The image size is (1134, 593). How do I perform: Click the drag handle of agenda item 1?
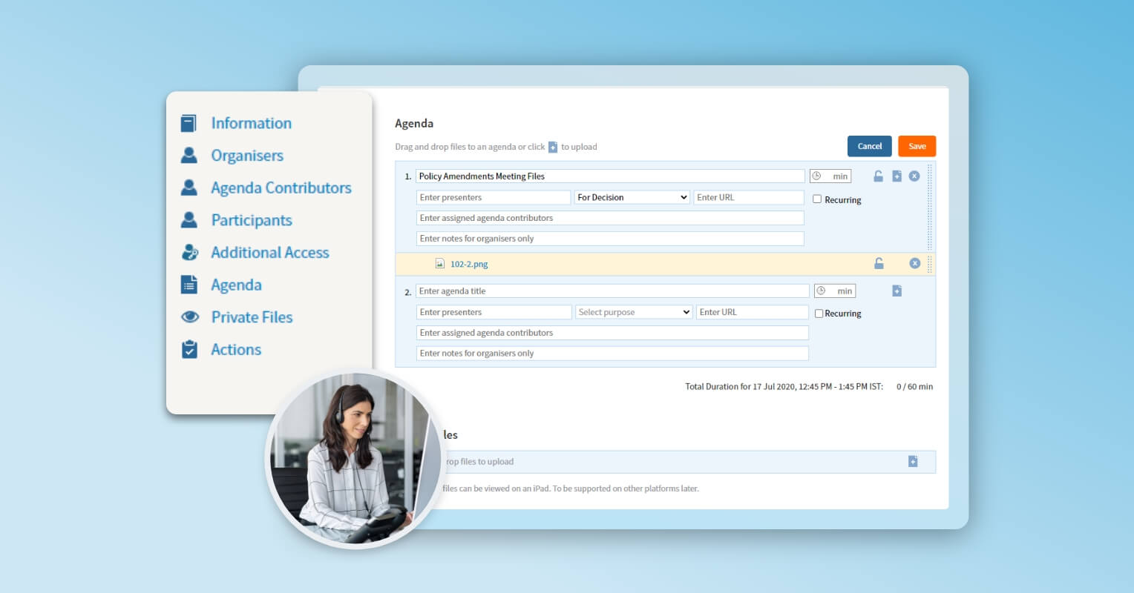[929, 208]
